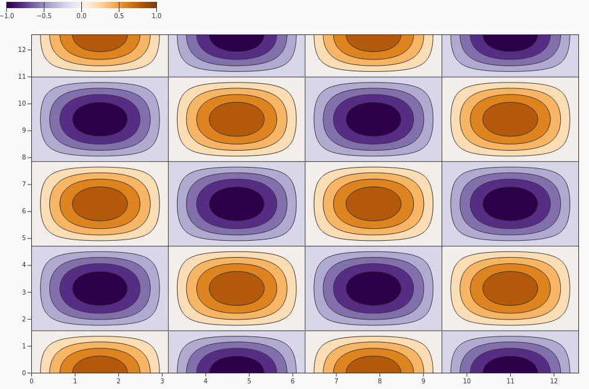Image resolution: width=589 pixels, height=389 pixels.
Task: Click the x-axis tick label "4"
Action: [x=206, y=381]
